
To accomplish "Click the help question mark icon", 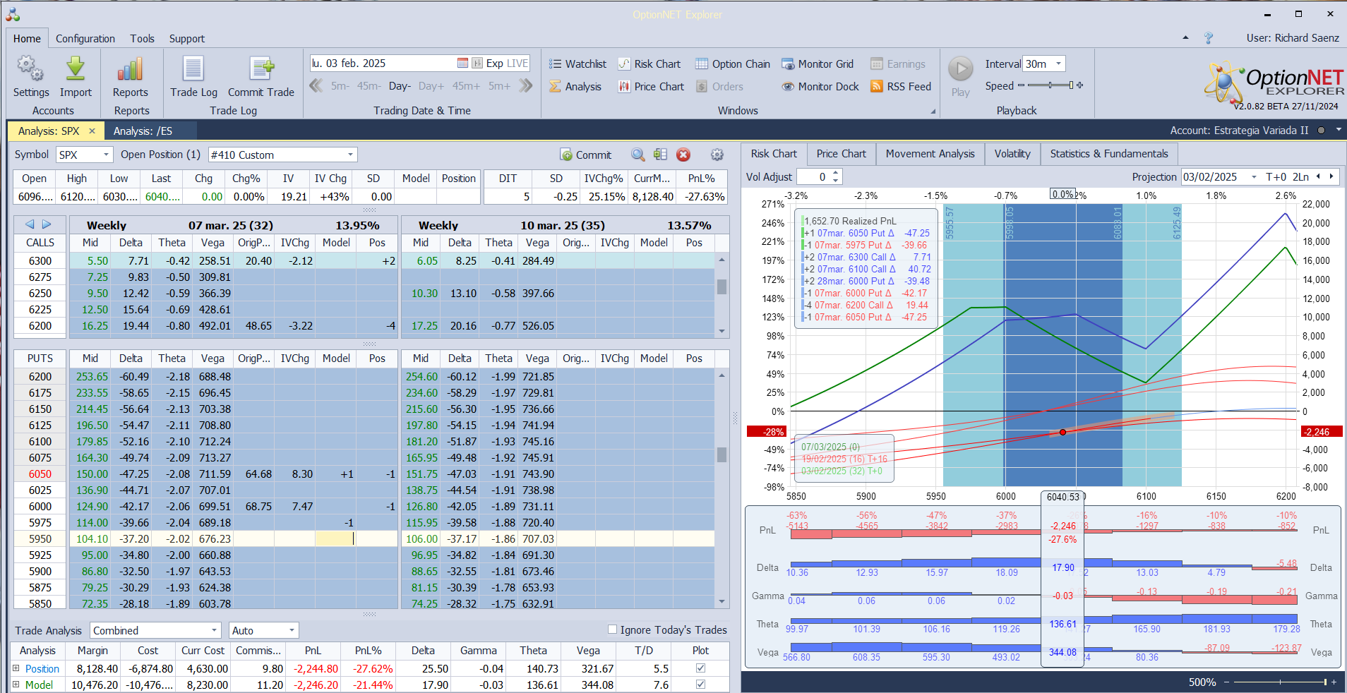I will [1209, 38].
